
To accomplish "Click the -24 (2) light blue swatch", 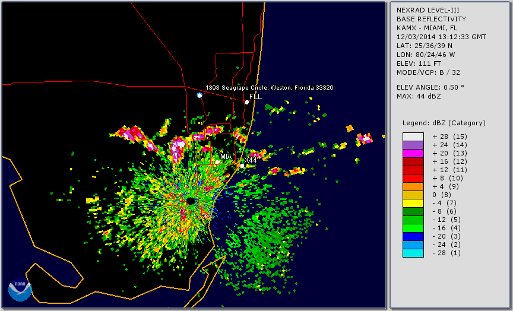I will [413, 245].
